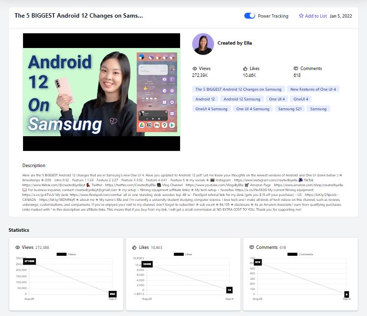Click the 0 data point on Comments chart
367x316 pixels.
346,294
